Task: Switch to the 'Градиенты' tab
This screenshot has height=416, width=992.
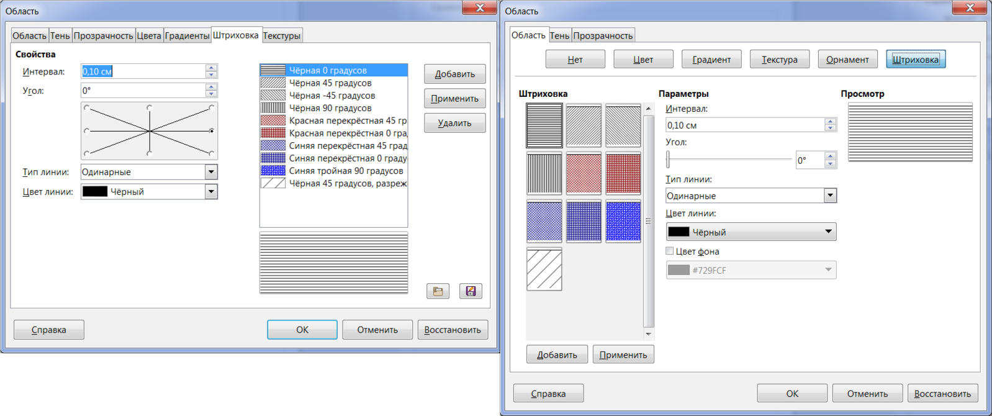Action: (187, 35)
